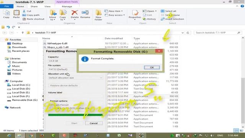Click the Up one level arrow
This screenshot has height=138, width=245.
(x=23, y=33)
